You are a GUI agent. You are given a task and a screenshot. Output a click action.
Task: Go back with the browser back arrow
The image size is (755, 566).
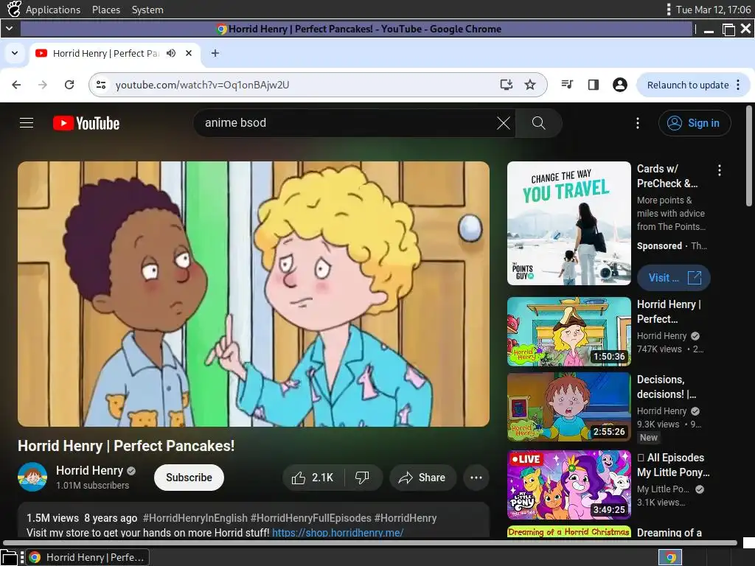click(x=16, y=85)
